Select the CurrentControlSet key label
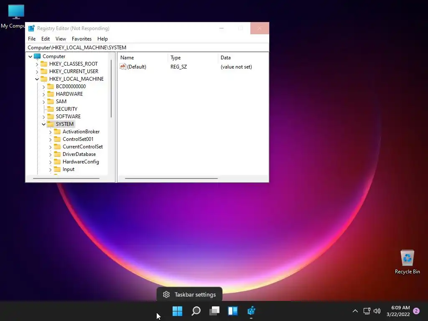428x321 pixels. pyautogui.click(x=83, y=147)
